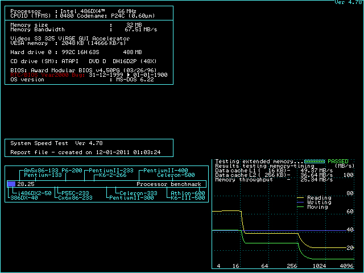Select the red 'RTC/BIOS Year2000 Bug' warning

point(48,75)
